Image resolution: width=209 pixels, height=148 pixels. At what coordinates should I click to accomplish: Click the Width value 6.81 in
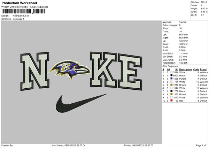[x=204, y=12]
